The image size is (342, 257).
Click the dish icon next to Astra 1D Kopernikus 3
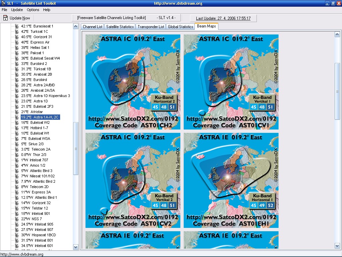click(17, 96)
